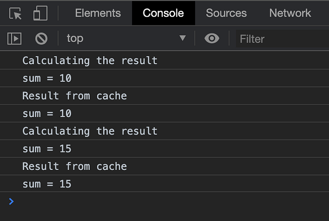Screen dimensions: 329x221
Task: Click the last 'Result from cache' message
Action: point(74,166)
